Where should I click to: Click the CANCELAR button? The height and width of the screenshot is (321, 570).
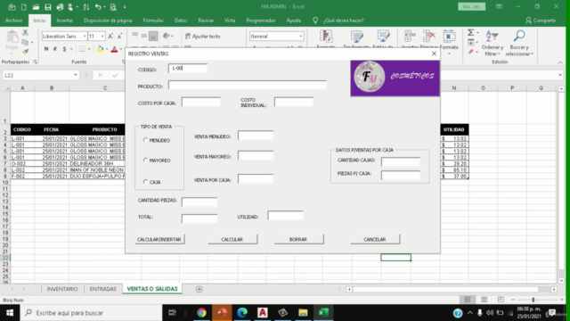pyautogui.click(x=374, y=240)
